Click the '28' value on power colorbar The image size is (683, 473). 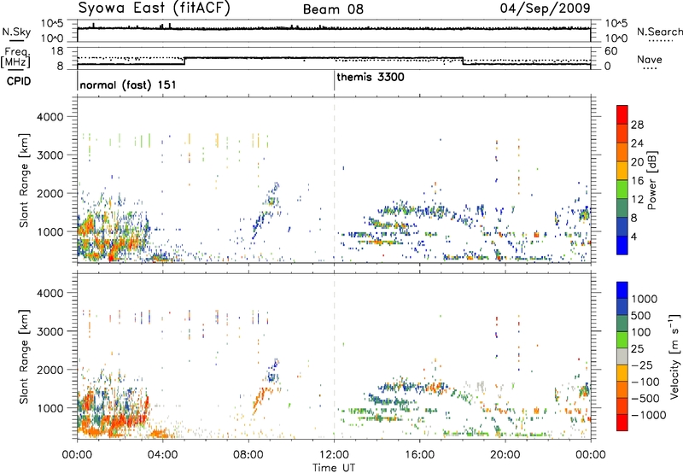click(x=637, y=125)
